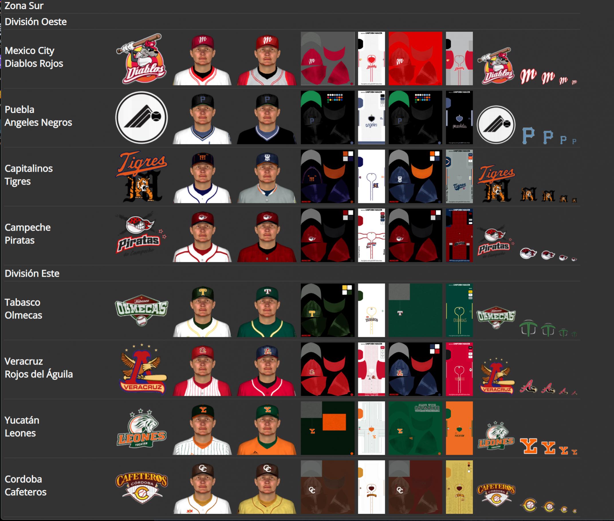Select the Diablos Rojos red cap texture
The height and width of the screenshot is (521, 614).
pyautogui.click(x=415, y=58)
